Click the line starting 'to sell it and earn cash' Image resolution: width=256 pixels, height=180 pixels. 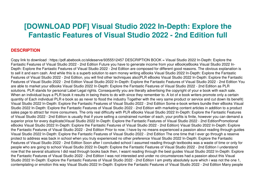pos(123,73)
